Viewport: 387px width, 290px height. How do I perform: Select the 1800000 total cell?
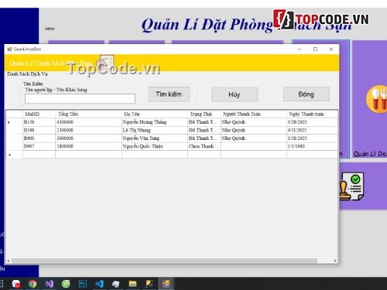click(x=88, y=146)
